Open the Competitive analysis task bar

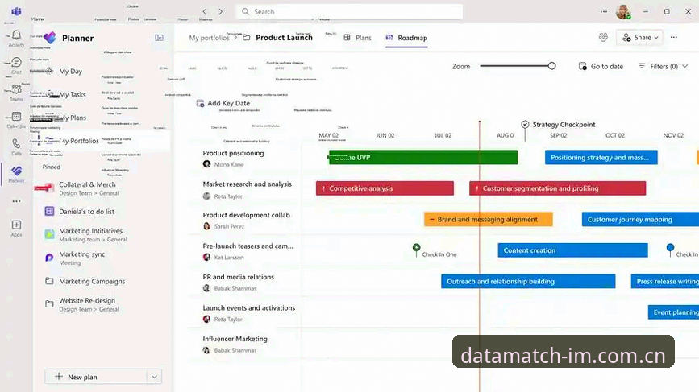tap(385, 188)
